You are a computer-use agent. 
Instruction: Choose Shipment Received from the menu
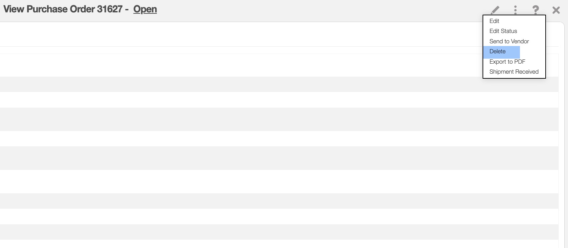[x=514, y=72]
